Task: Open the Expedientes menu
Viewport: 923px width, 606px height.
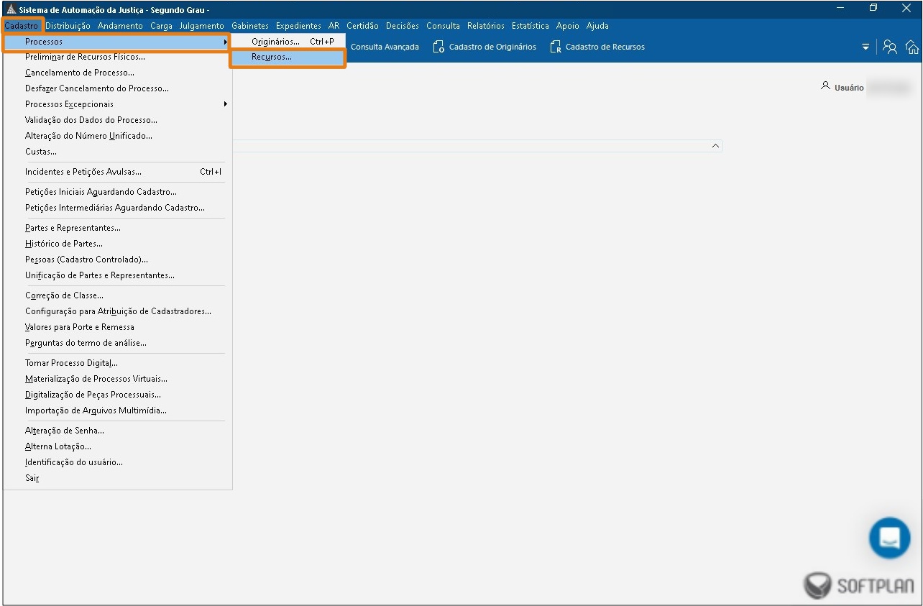Action: 298,26
